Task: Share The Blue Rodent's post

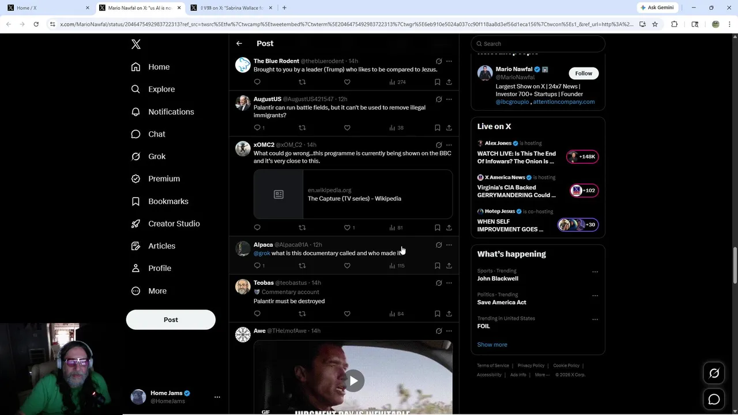Action: tap(449, 82)
